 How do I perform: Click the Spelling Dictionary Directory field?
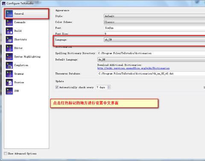click(x=151, y=53)
